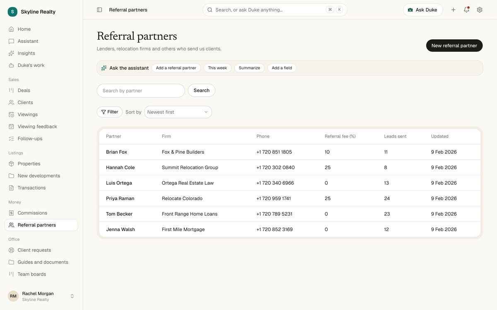Click the Team boards icon

click(x=11, y=274)
